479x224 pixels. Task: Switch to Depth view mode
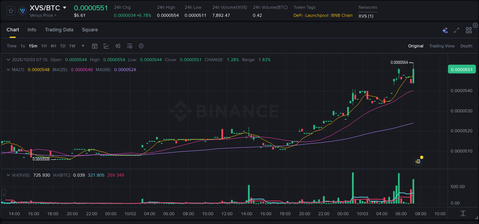coord(466,46)
